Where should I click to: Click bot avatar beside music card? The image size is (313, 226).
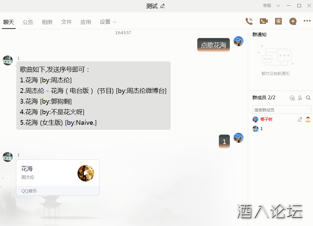tap(8, 157)
